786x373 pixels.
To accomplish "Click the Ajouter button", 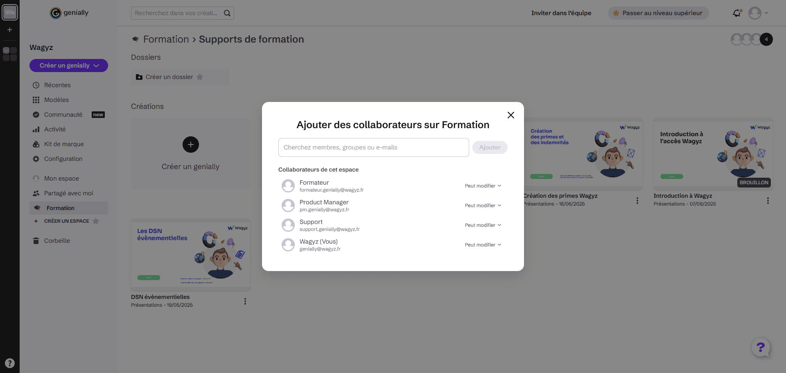I will (490, 147).
